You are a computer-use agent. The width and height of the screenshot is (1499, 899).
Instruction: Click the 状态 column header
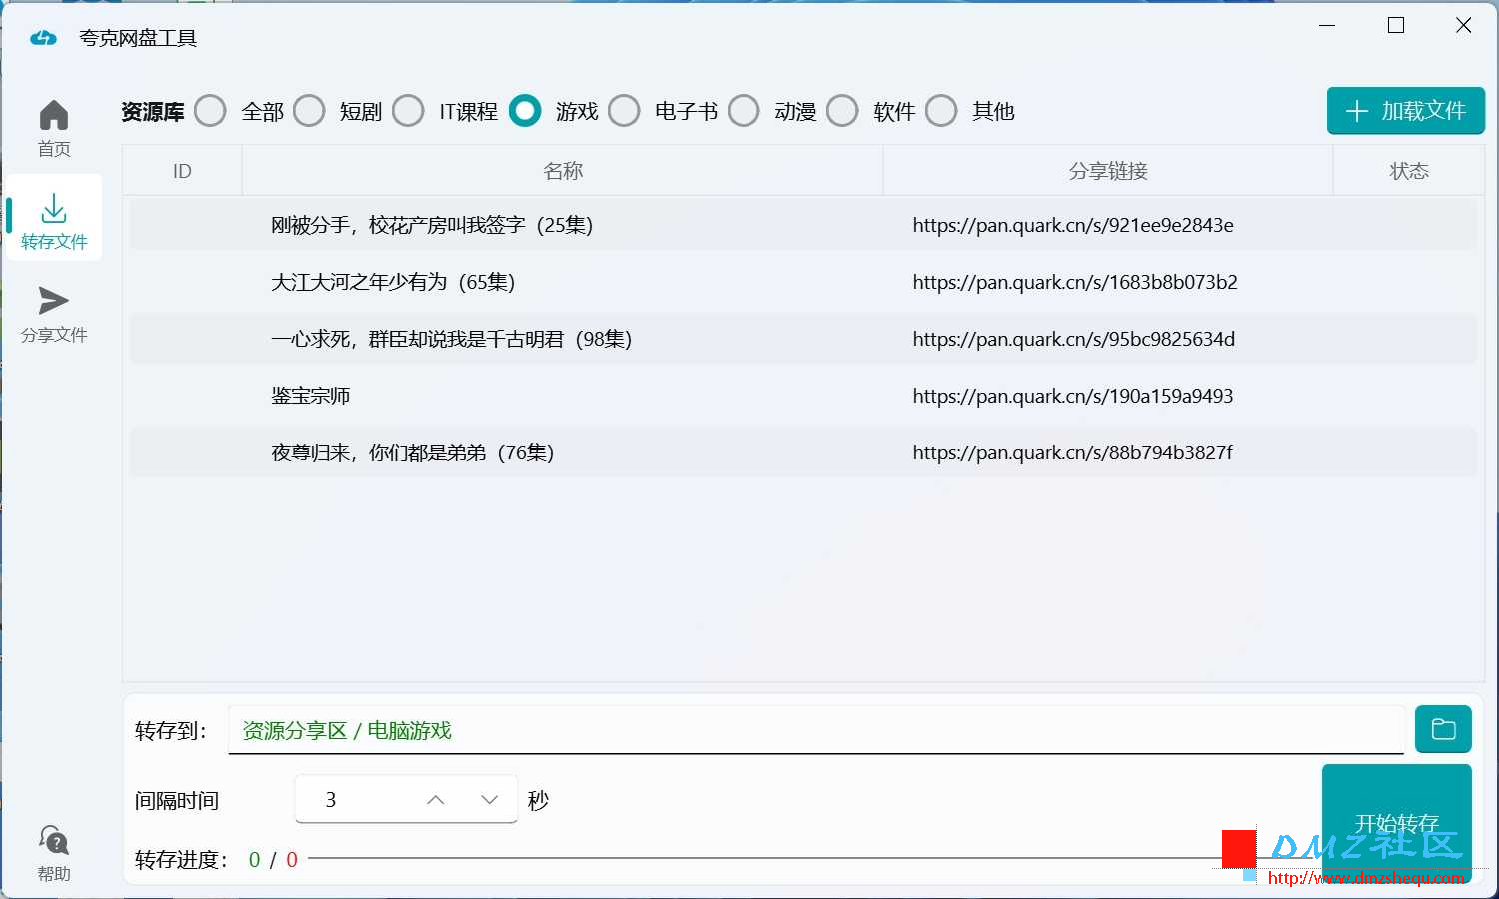[x=1409, y=171]
